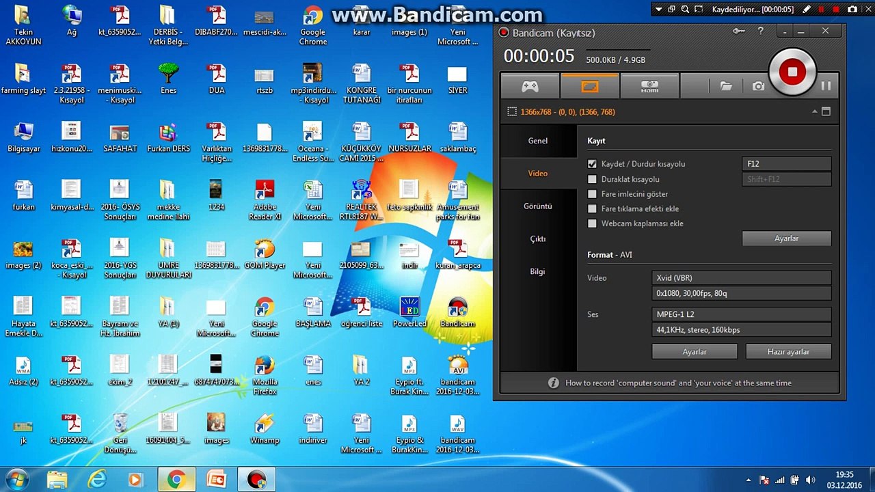Open the Bilgi tab

538,271
